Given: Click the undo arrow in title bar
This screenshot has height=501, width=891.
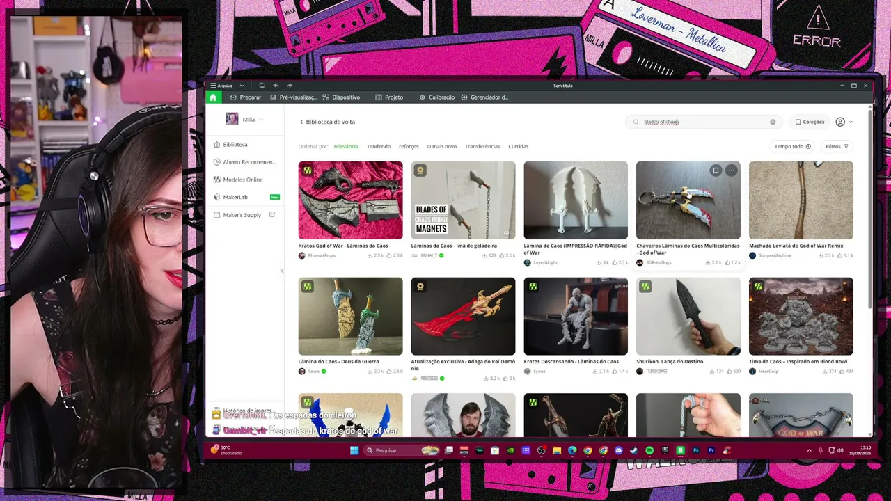Looking at the screenshot, I should (x=276, y=86).
